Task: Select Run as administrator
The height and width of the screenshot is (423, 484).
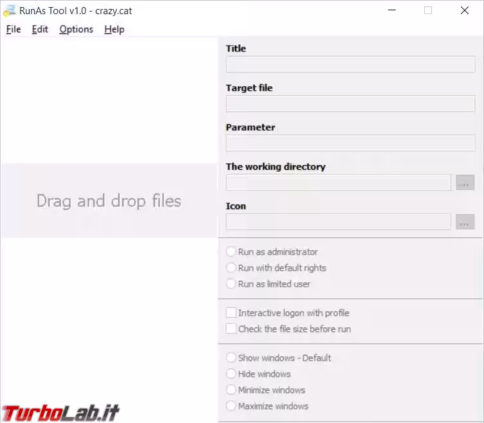Action: [272, 252]
